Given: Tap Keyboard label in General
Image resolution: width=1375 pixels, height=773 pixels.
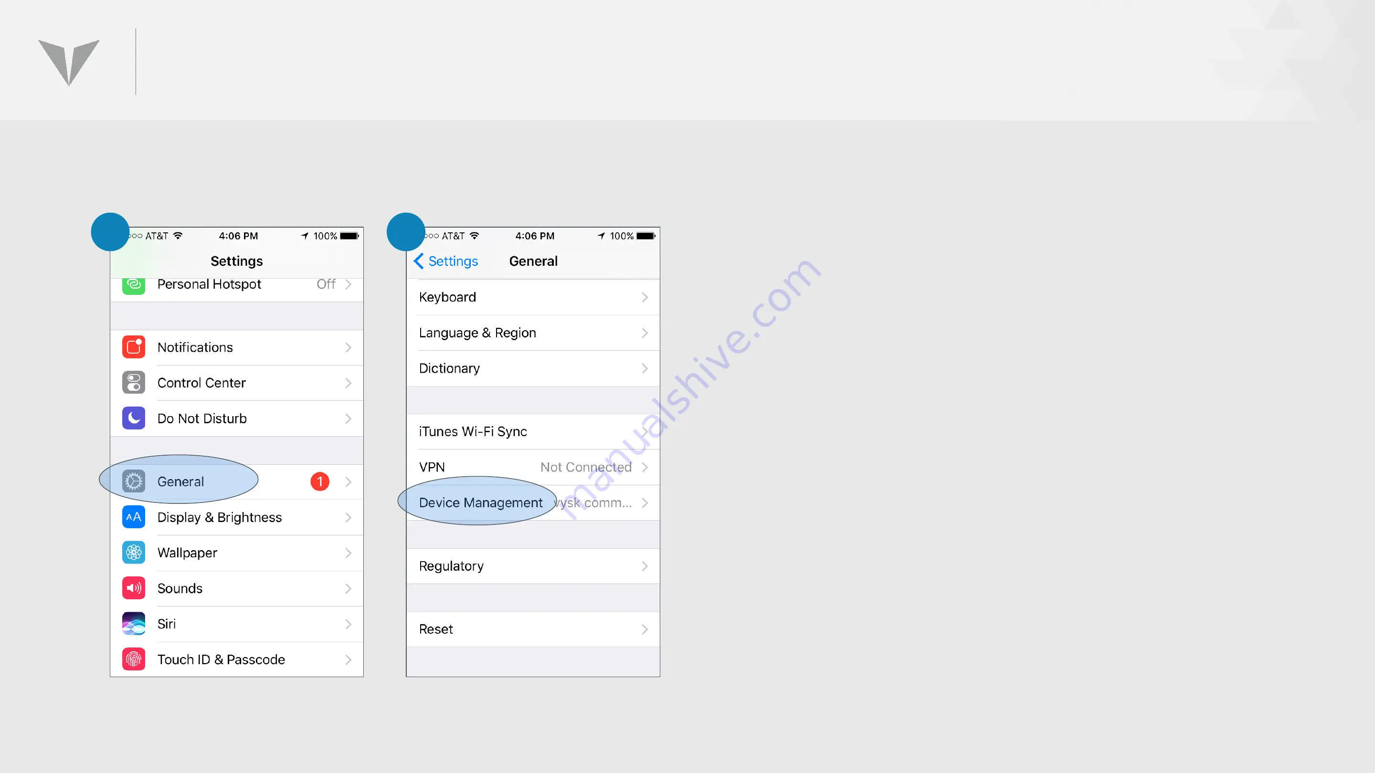Looking at the screenshot, I should [447, 297].
